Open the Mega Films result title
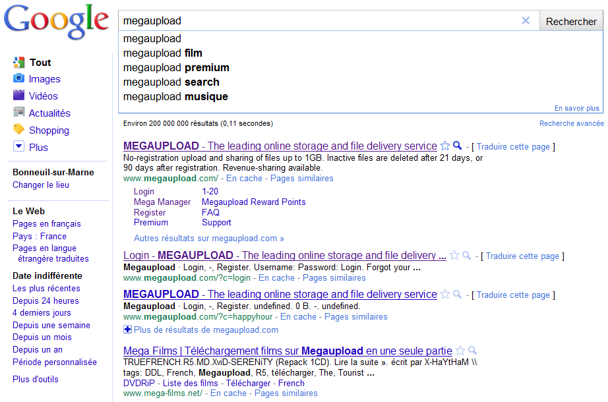 [288, 351]
